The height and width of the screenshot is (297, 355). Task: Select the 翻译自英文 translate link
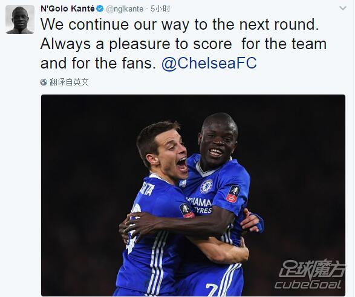pyautogui.click(x=69, y=82)
